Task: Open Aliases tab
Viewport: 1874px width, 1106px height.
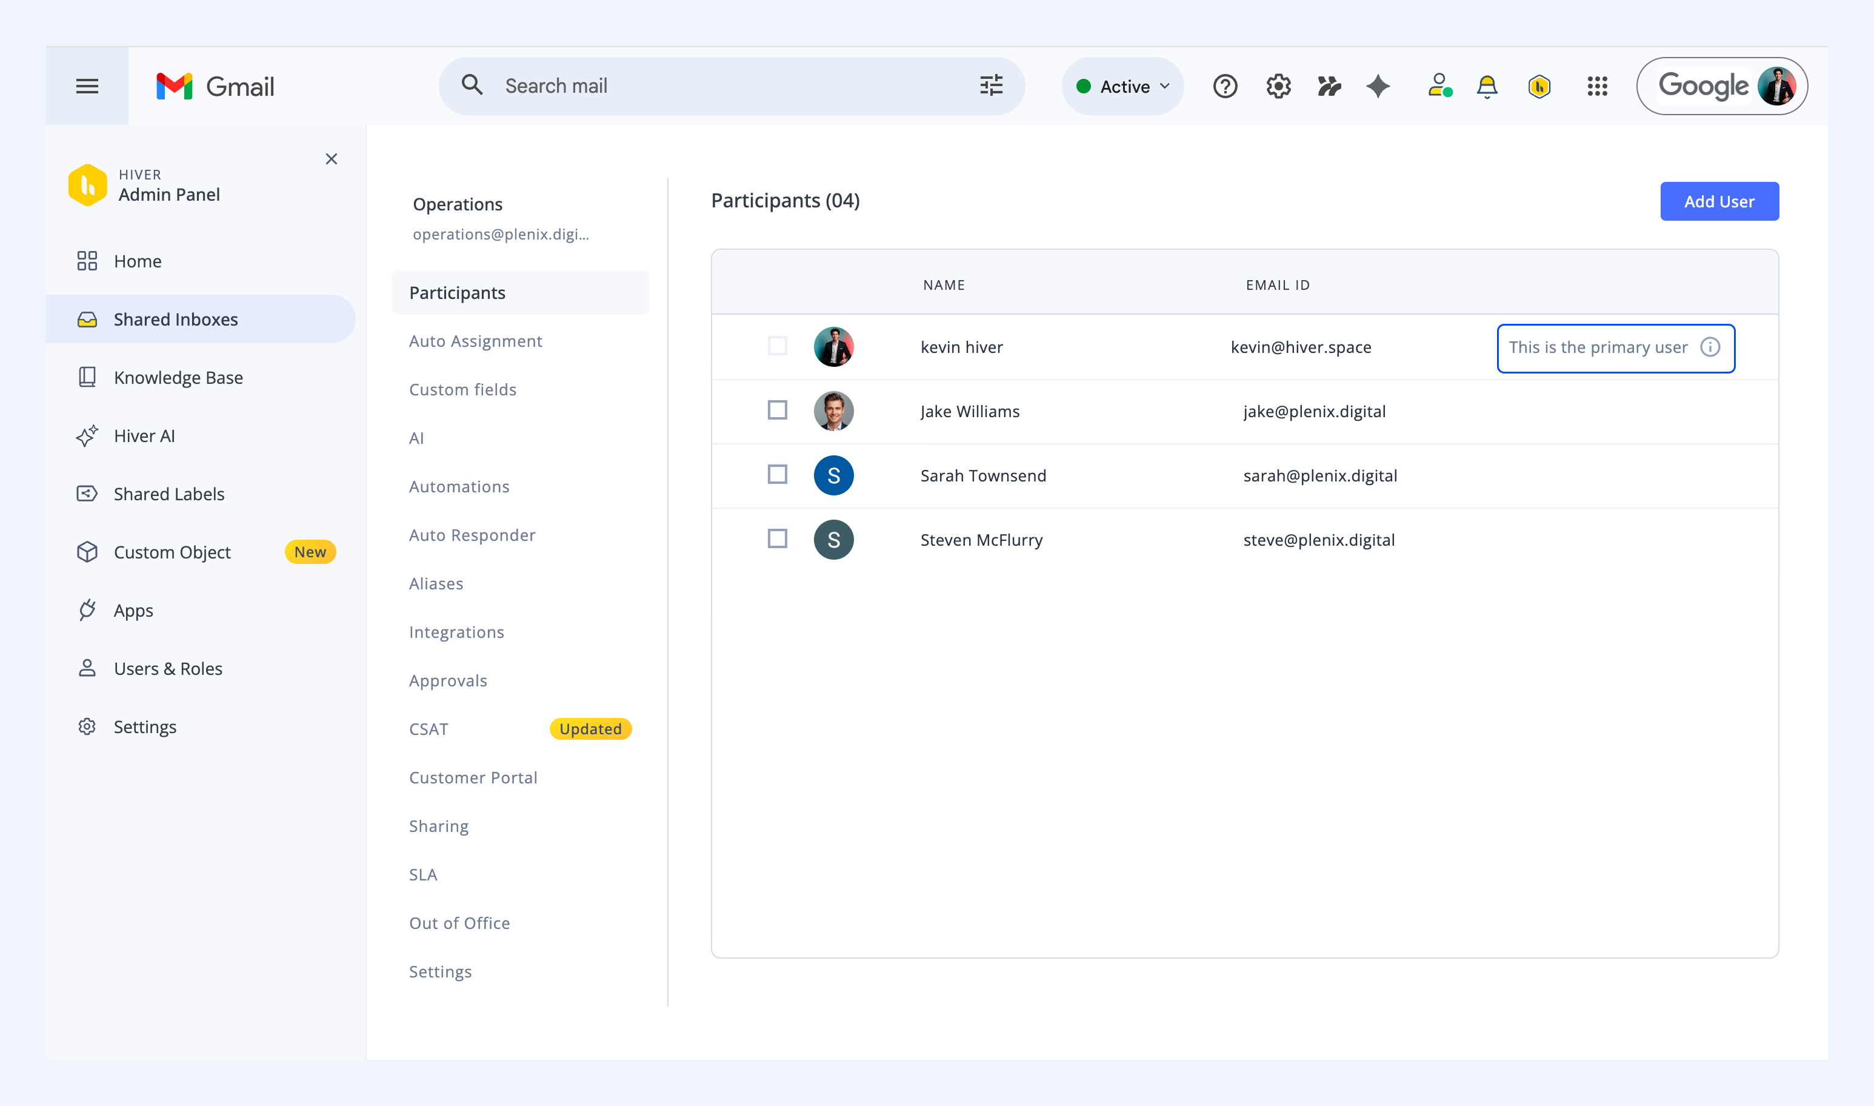Action: coord(436,583)
